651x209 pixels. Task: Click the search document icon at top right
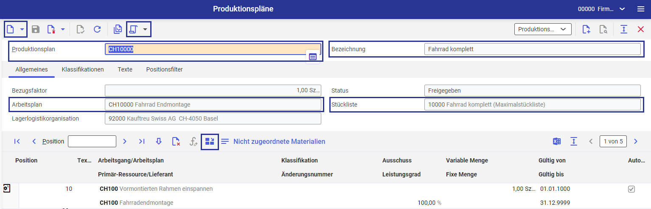pyautogui.click(x=603, y=29)
